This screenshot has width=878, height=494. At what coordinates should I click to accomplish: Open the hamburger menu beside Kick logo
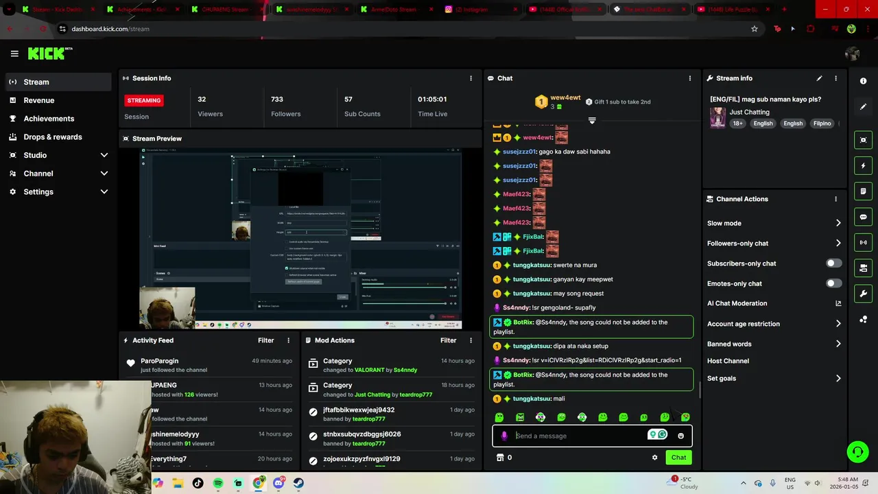[x=14, y=54]
